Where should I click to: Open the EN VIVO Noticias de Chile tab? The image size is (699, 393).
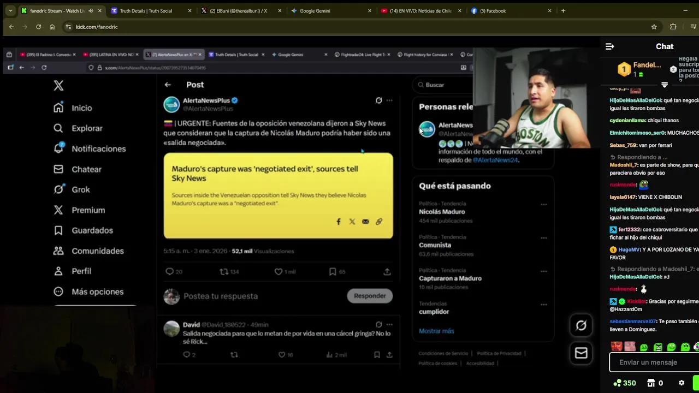pyautogui.click(x=420, y=10)
